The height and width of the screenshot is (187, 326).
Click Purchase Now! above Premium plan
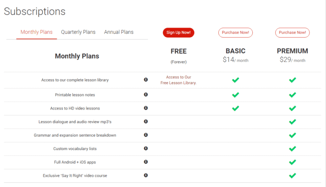click(x=292, y=33)
